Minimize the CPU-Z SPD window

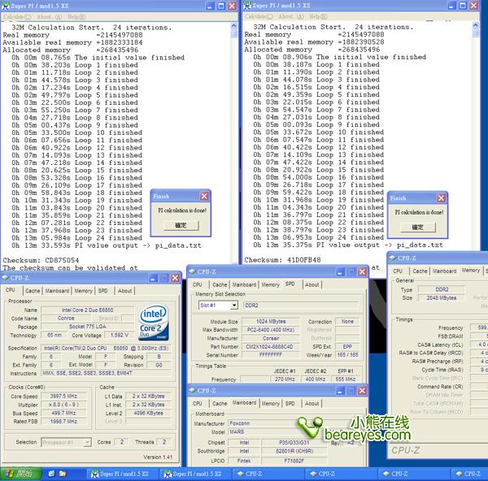coord(340,272)
